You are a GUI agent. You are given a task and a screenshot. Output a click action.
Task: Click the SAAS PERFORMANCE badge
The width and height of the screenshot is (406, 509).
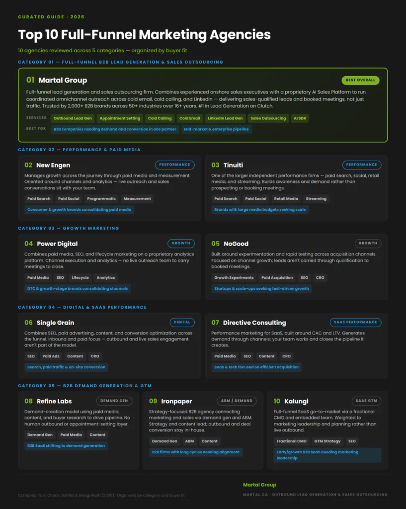[356, 322]
